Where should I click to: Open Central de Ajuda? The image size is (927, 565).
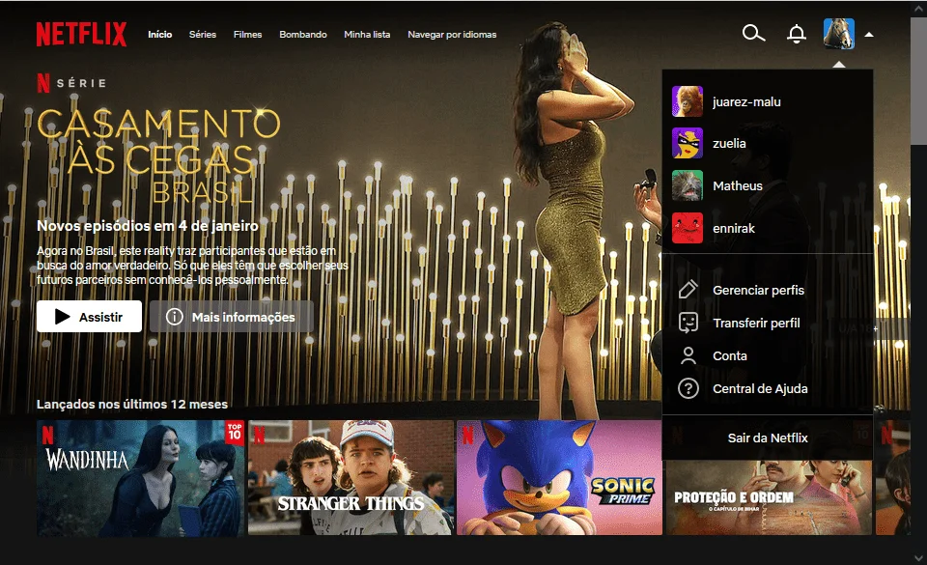[760, 389]
